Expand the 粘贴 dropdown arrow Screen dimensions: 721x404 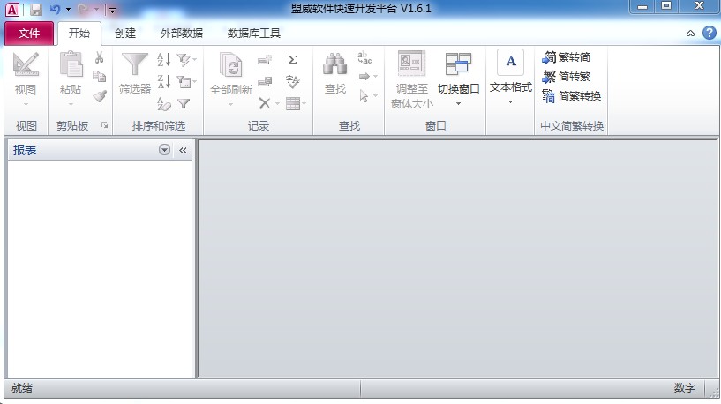(x=71, y=104)
